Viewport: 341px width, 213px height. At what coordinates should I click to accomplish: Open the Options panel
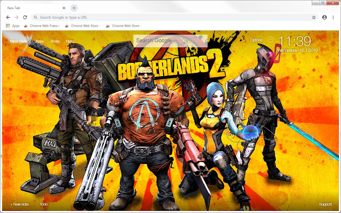click(256, 40)
